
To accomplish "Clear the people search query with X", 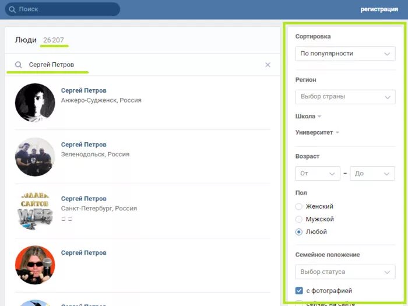I will click(268, 65).
